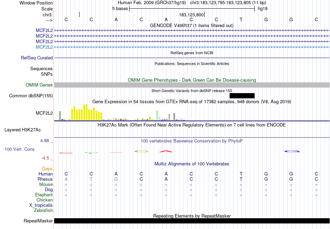Screen dimensions: 330x229
Task: Click the Multiz Alignments of 100 Vertebrates title
Action: pyautogui.click(x=192, y=164)
